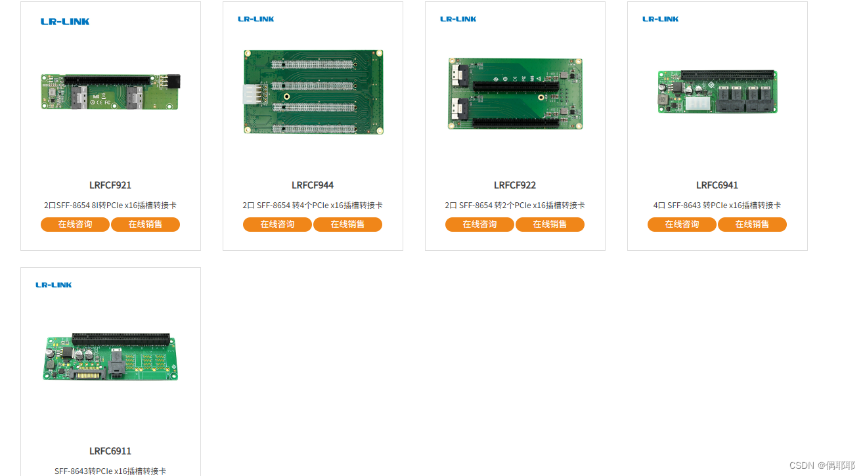Click LR-LINK logo on the LRFCF944 card
The image size is (865, 476).
256,19
